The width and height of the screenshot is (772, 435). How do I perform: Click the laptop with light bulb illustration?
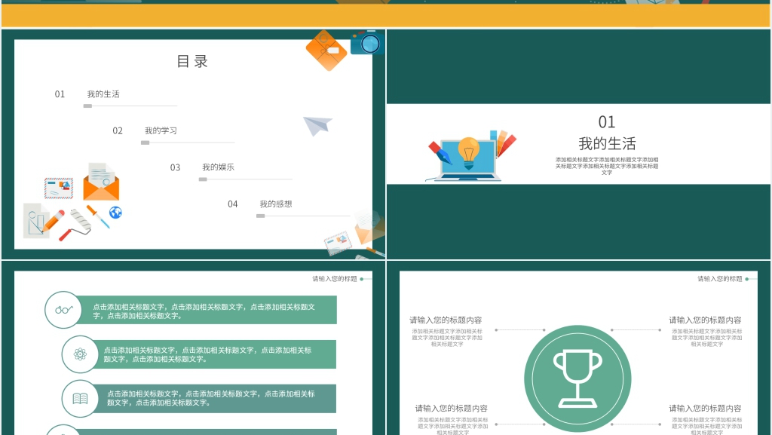click(470, 156)
